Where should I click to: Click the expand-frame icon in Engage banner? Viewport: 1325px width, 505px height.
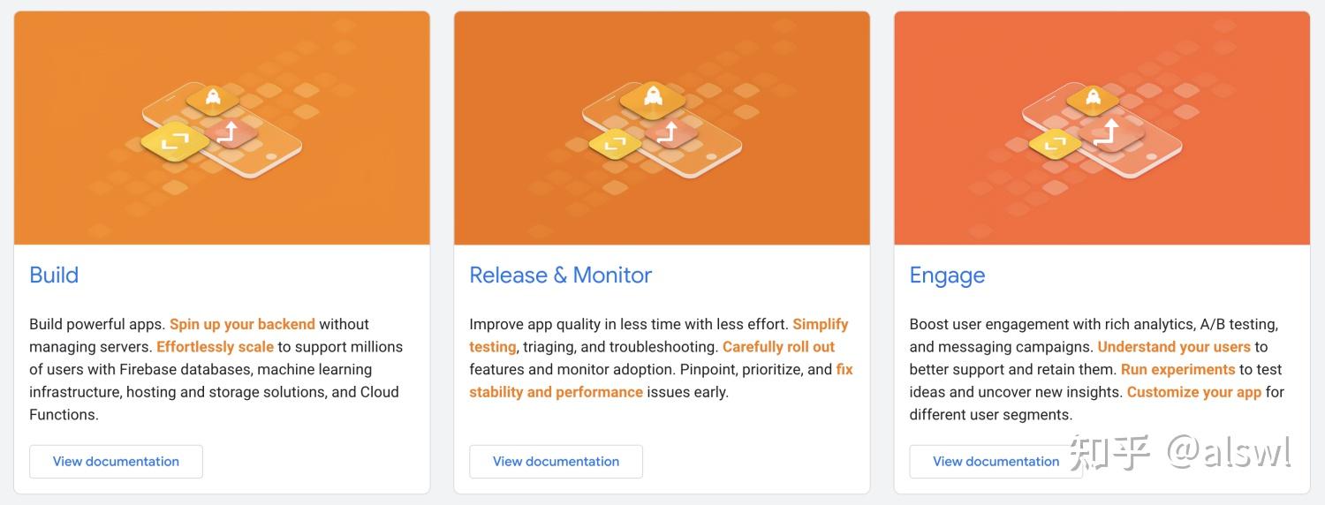click(x=1055, y=142)
